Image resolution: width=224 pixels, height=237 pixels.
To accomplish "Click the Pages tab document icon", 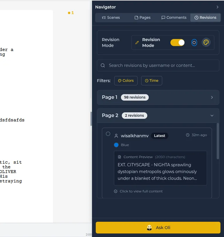I will point(136,18).
